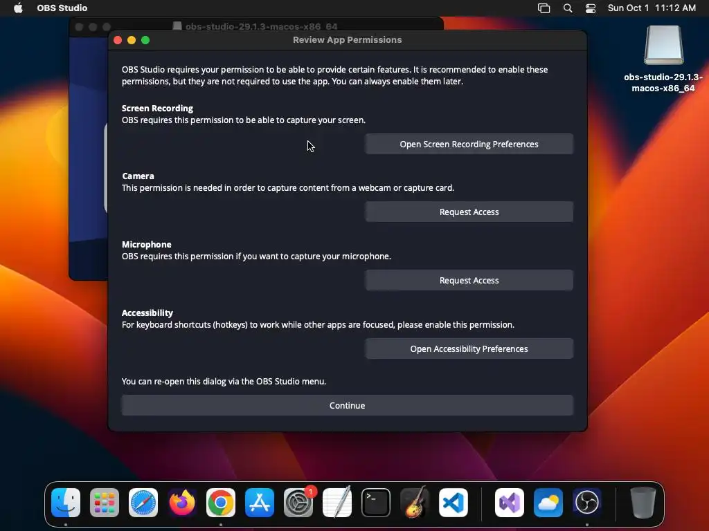Request Access for Camera permission
The image size is (709, 531).
[469, 212]
